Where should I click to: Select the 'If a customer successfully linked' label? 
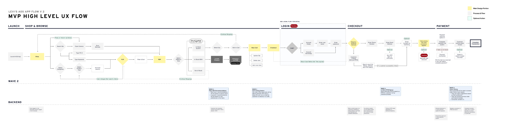(x=388, y=66)
